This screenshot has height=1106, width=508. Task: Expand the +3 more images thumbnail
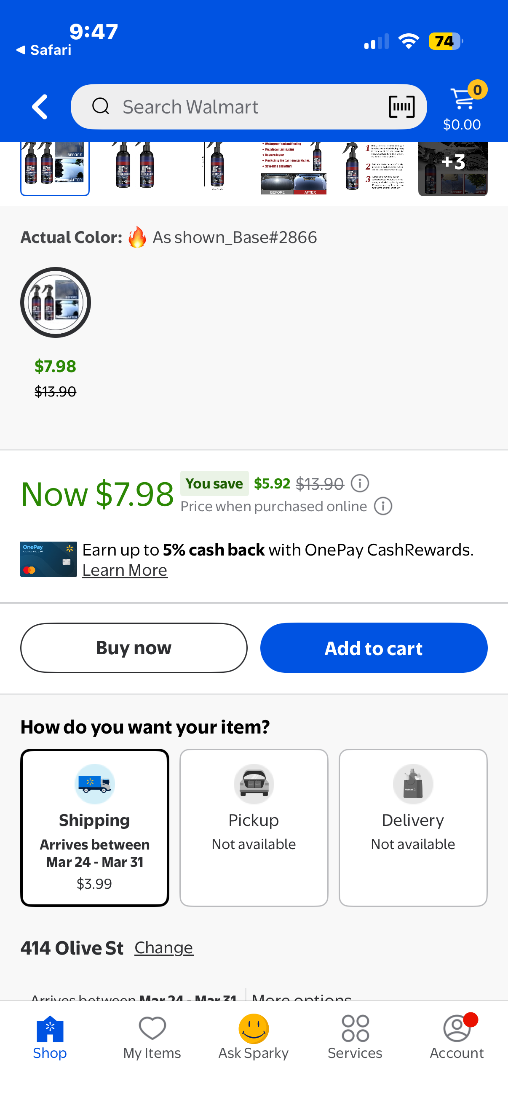click(x=453, y=168)
